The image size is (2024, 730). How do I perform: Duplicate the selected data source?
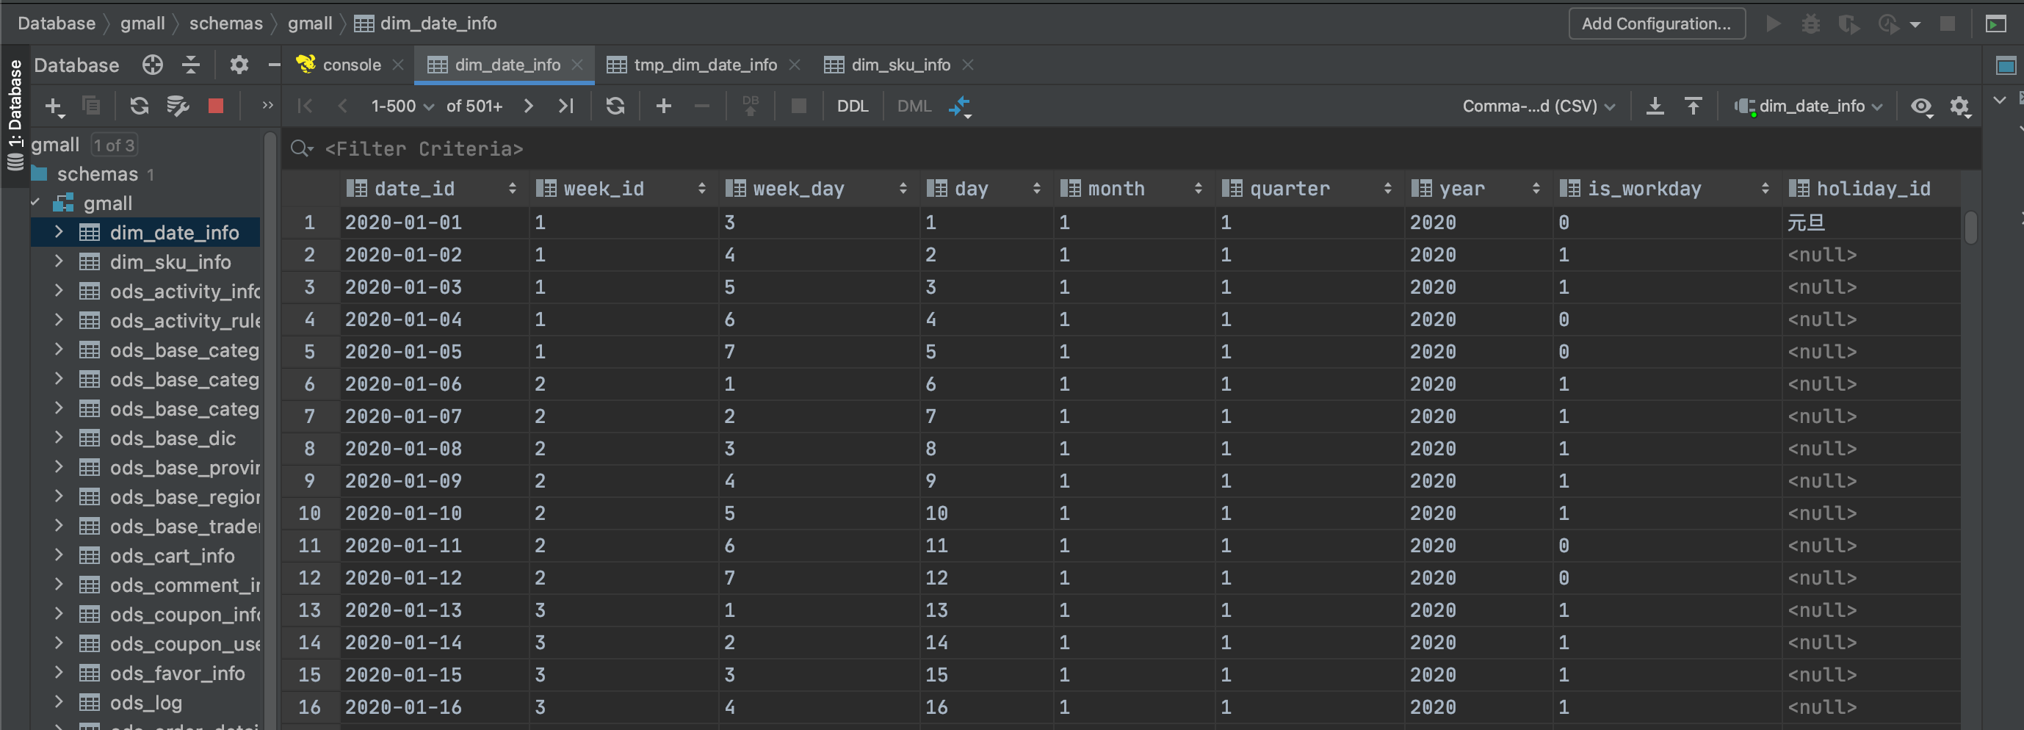92,105
